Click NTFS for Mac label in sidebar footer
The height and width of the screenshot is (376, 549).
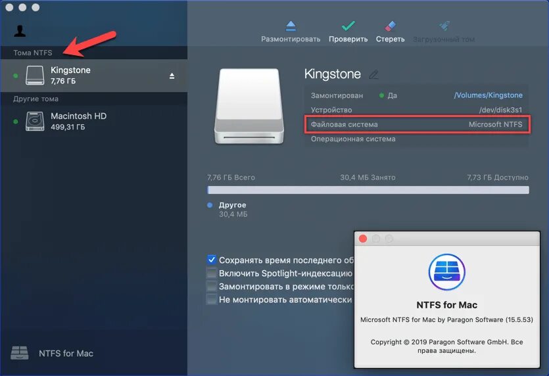(66, 353)
